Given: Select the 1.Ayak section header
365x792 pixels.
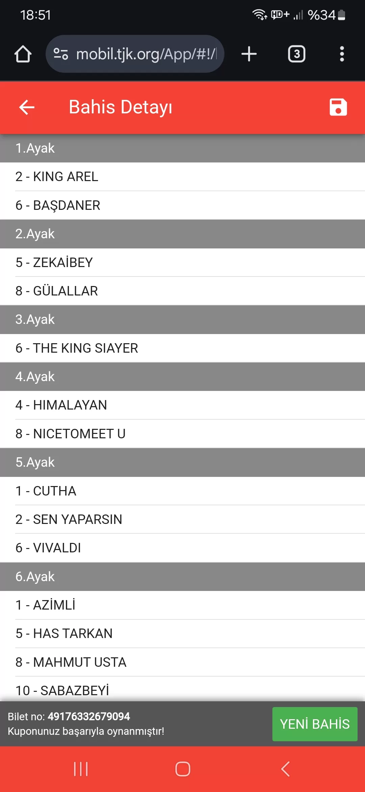Looking at the screenshot, I should (x=182, y=148).
